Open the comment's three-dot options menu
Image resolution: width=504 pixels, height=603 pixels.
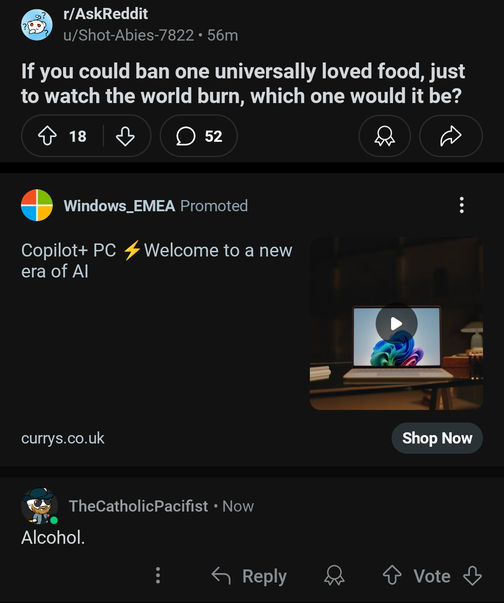(158, 576)
